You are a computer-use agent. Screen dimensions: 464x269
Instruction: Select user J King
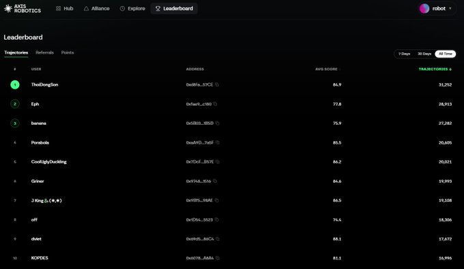[46, 200]
